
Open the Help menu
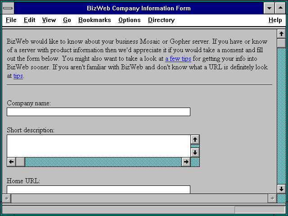tap(275, 20)
